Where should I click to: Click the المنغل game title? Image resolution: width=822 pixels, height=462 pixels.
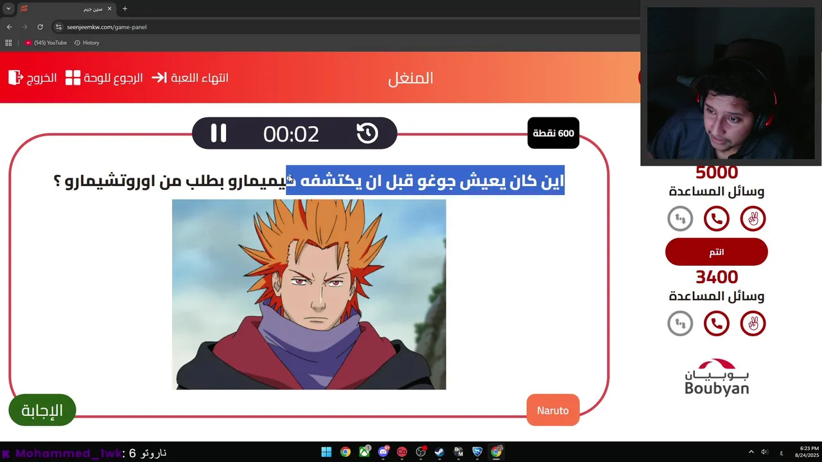point(410,78)
